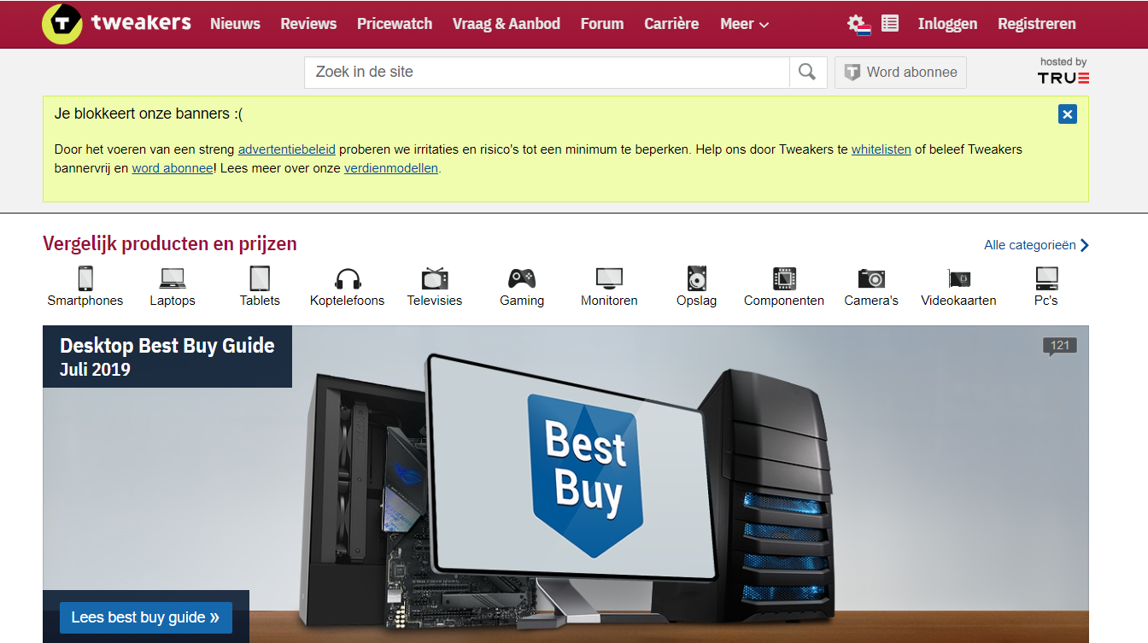Open the Carrière menu item

tap(671, 24)
